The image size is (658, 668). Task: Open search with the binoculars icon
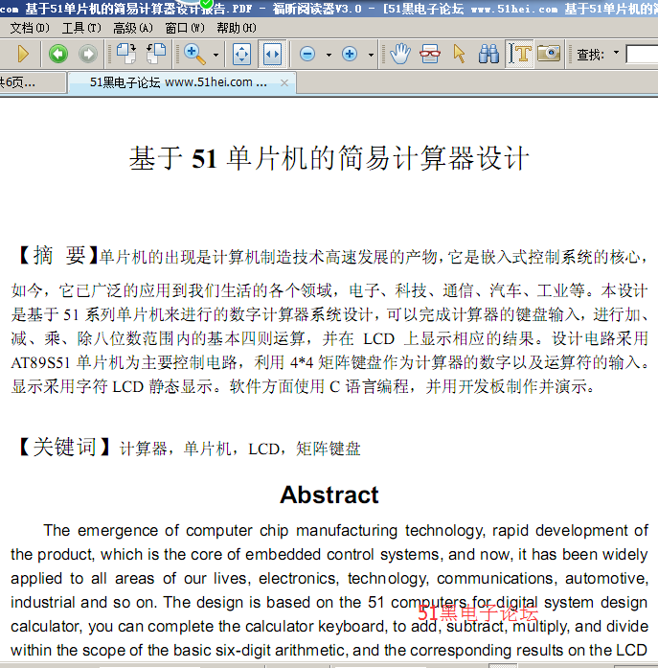(x=488, y=54)
